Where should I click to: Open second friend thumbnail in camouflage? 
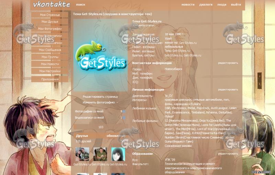[x=100, y=154]
